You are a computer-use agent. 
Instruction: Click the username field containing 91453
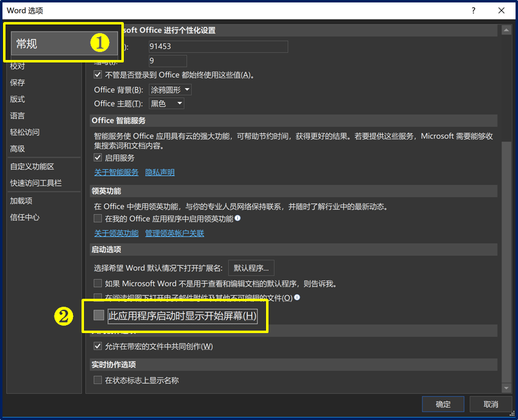(x=218, y=47)
